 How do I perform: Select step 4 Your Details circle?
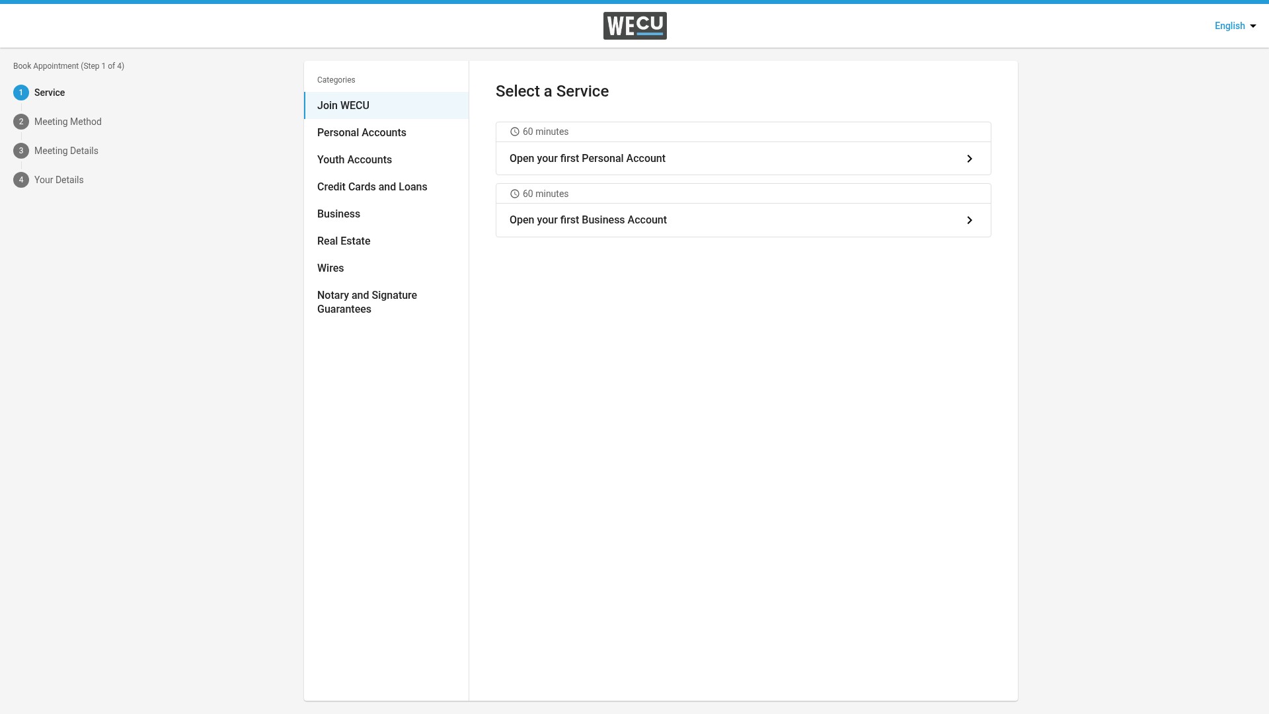pos(21,180)
